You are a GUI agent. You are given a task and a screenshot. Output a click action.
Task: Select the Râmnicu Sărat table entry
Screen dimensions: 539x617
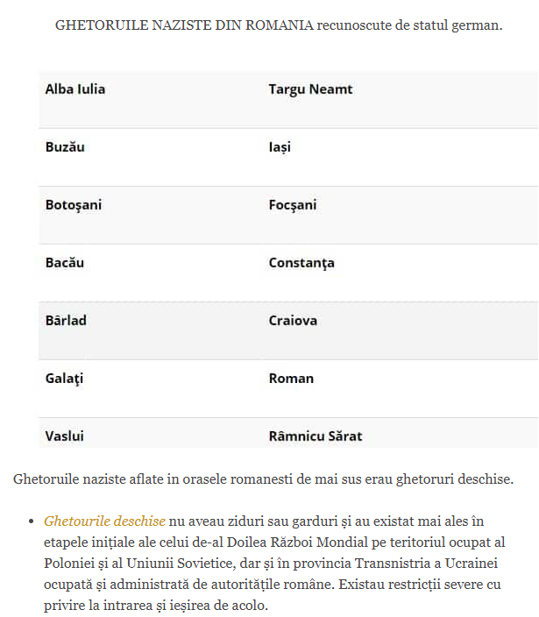click(x=316, y=435)
